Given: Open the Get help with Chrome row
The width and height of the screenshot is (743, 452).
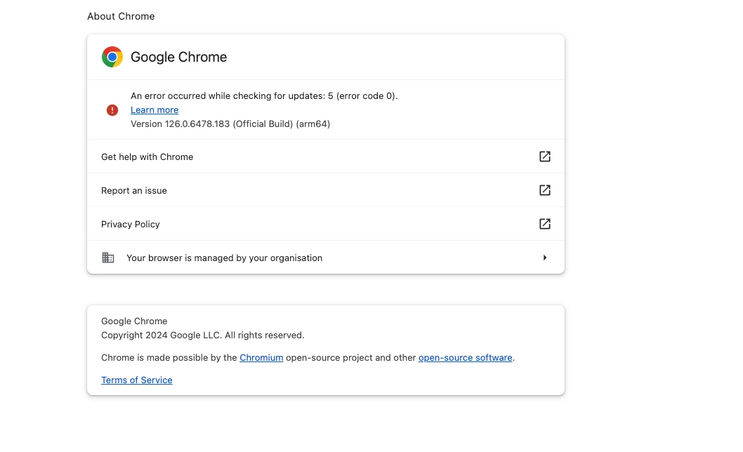Looking at the screenshot, I should pyautogui.click(x=326, y=157).
